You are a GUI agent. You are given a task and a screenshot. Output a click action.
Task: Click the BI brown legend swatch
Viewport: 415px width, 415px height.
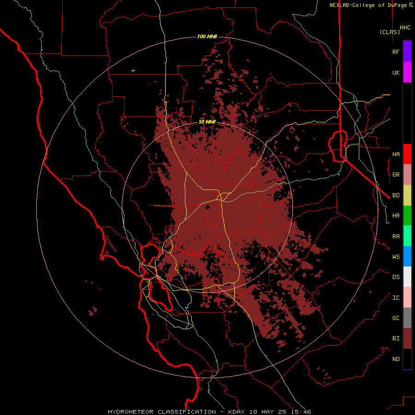[407, 338]
